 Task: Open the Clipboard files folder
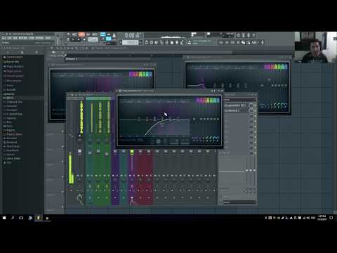click(13, 102)
